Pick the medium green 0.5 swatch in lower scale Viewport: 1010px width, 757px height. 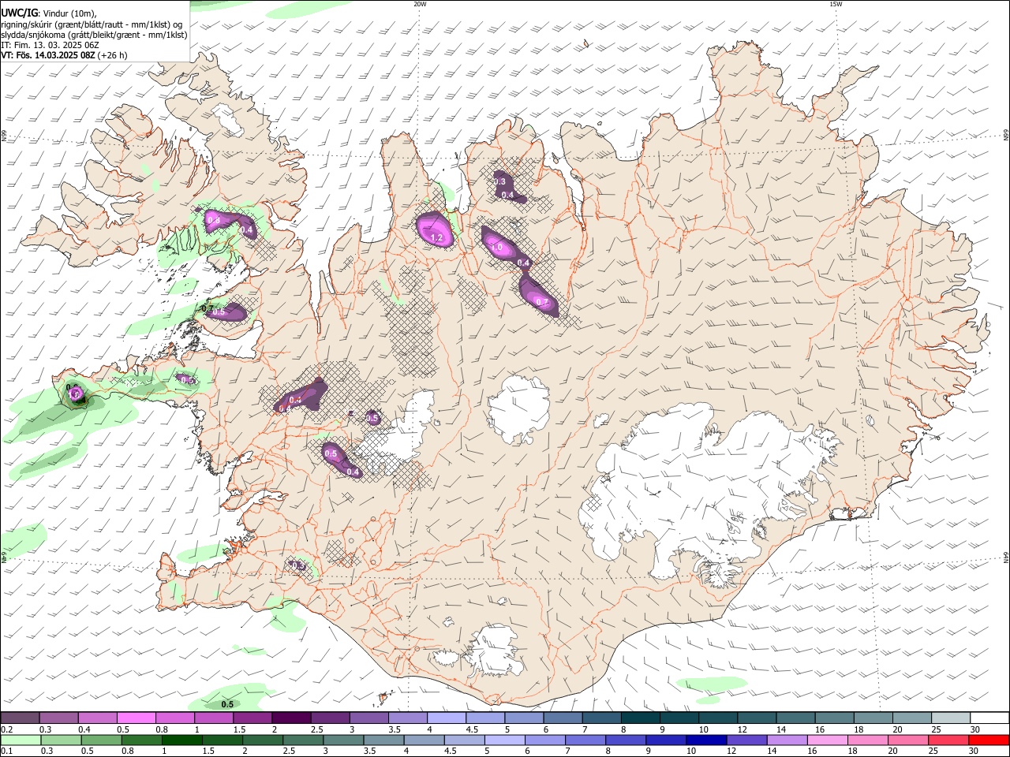(x=102, y=740)
